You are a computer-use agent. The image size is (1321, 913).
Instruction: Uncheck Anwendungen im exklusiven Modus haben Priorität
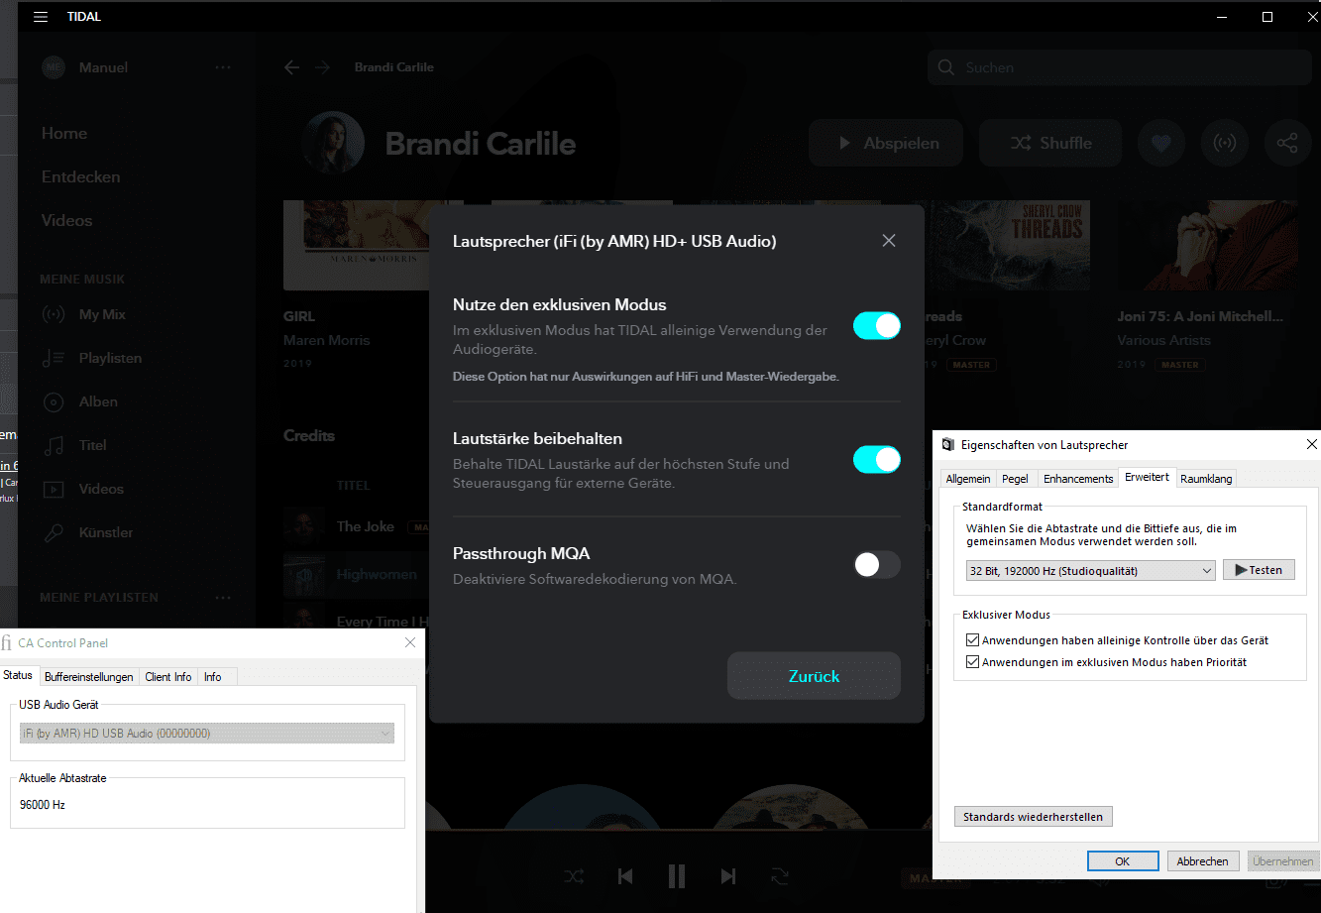pos(972,662)
